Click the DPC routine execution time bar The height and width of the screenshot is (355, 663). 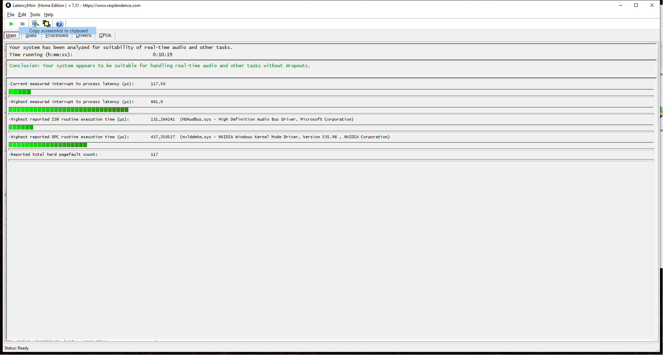(x=48, y=145)
